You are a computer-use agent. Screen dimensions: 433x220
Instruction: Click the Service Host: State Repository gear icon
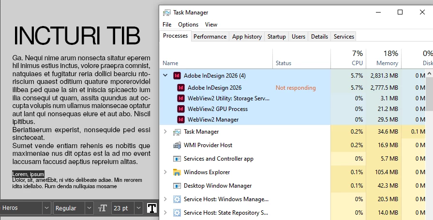177,213
